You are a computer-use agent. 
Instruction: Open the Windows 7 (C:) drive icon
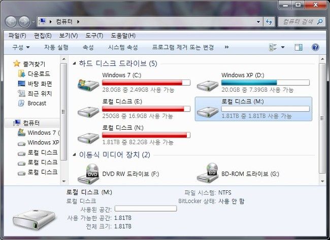(x=88, y=85)
